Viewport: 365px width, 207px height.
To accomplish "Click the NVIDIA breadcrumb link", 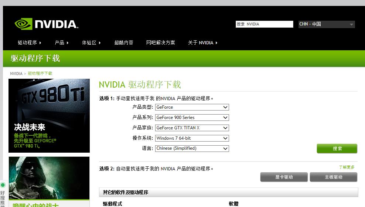I will [16, 74].
